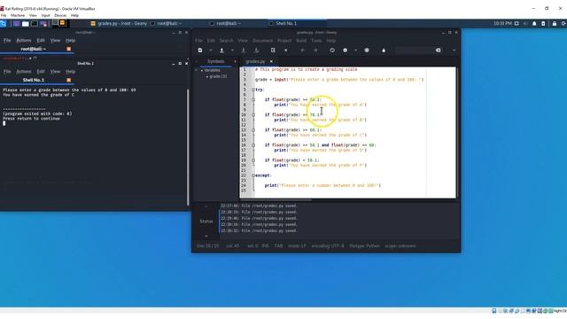Open the Build dropdown arrow next to gear icon
567x319 pixels.
click(355, 51)
